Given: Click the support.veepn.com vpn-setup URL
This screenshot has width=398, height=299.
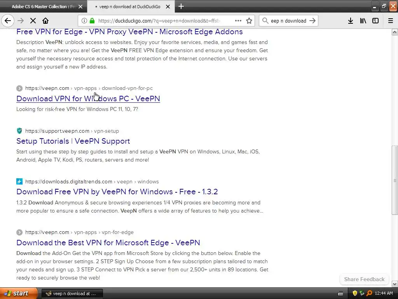Looking at the screenshot, I should pyautogui.click(x=72, y=131).
